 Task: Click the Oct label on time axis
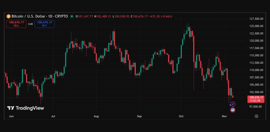pyautogui.click(x=181, y=116)
